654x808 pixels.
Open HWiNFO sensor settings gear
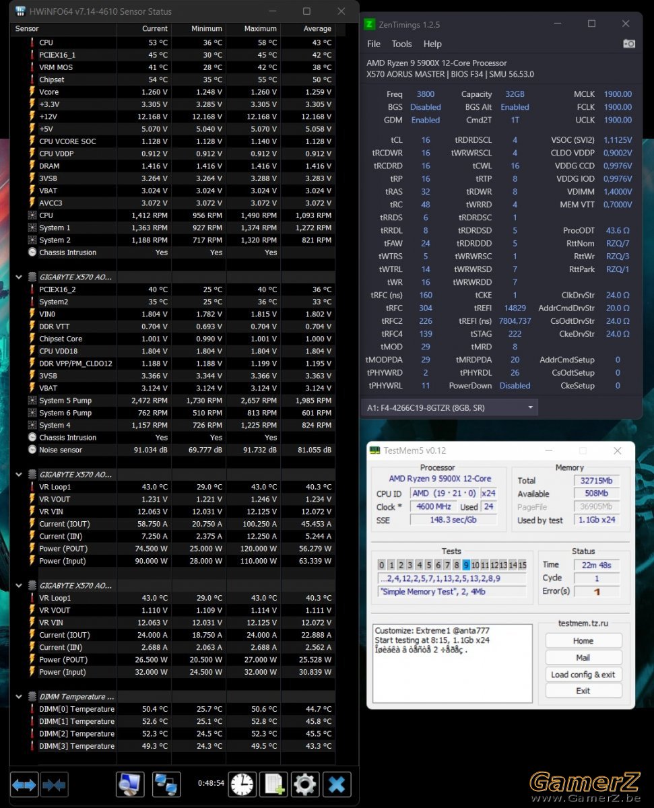tap(305, 784)
